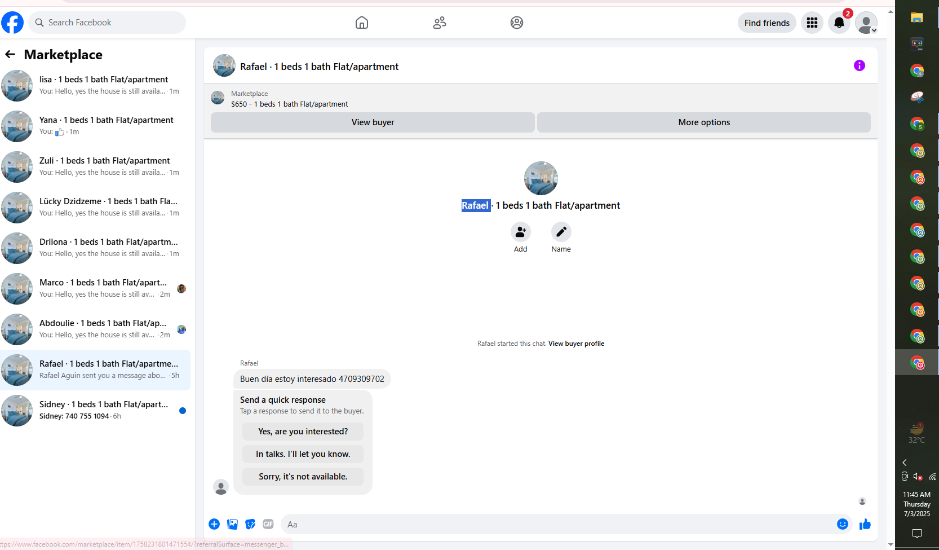Open More options button

704,122
